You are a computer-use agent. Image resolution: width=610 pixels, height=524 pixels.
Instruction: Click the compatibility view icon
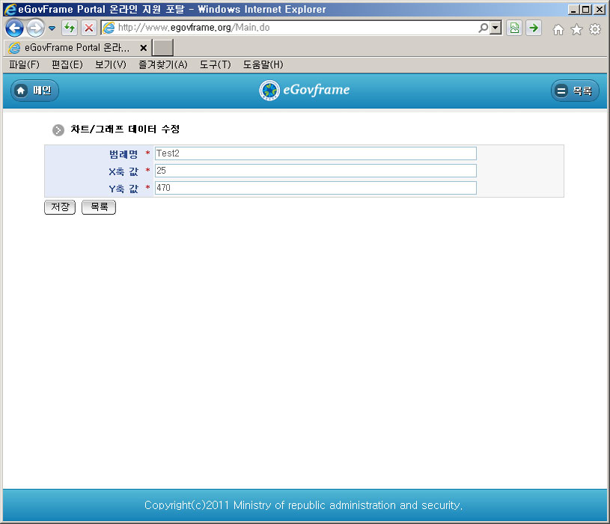point(514,28)
